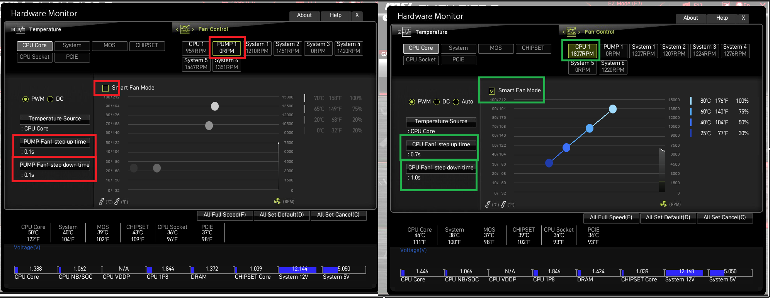Select Auto radio button in right window
The height and width of the screenshot is (298, 770).
pyautogui.click(x=456, y=102)
